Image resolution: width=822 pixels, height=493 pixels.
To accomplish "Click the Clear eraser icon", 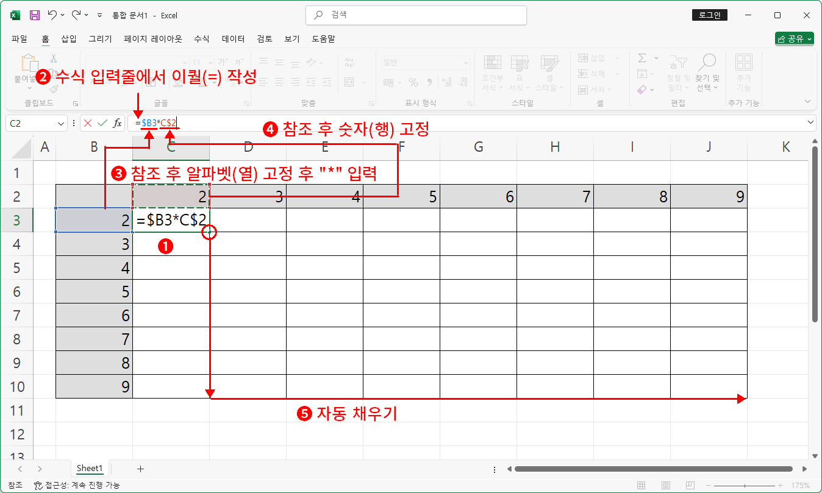I will [x=642, y=90].
